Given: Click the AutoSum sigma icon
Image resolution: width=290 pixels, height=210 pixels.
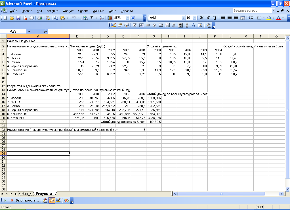Looking at the screenshot, I should (92, 18).
